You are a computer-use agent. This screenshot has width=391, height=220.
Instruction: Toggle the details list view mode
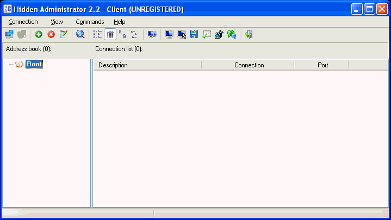pyautogui.click(x=110, y=34)
